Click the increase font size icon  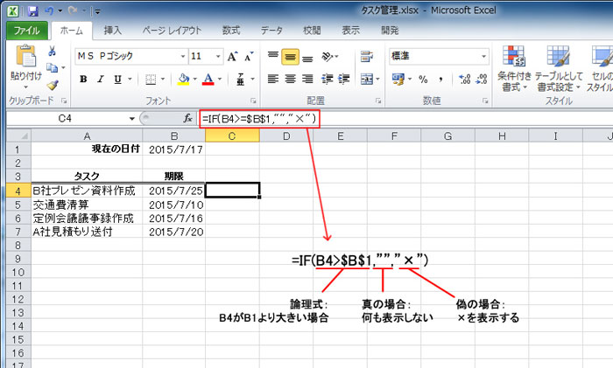233,56
